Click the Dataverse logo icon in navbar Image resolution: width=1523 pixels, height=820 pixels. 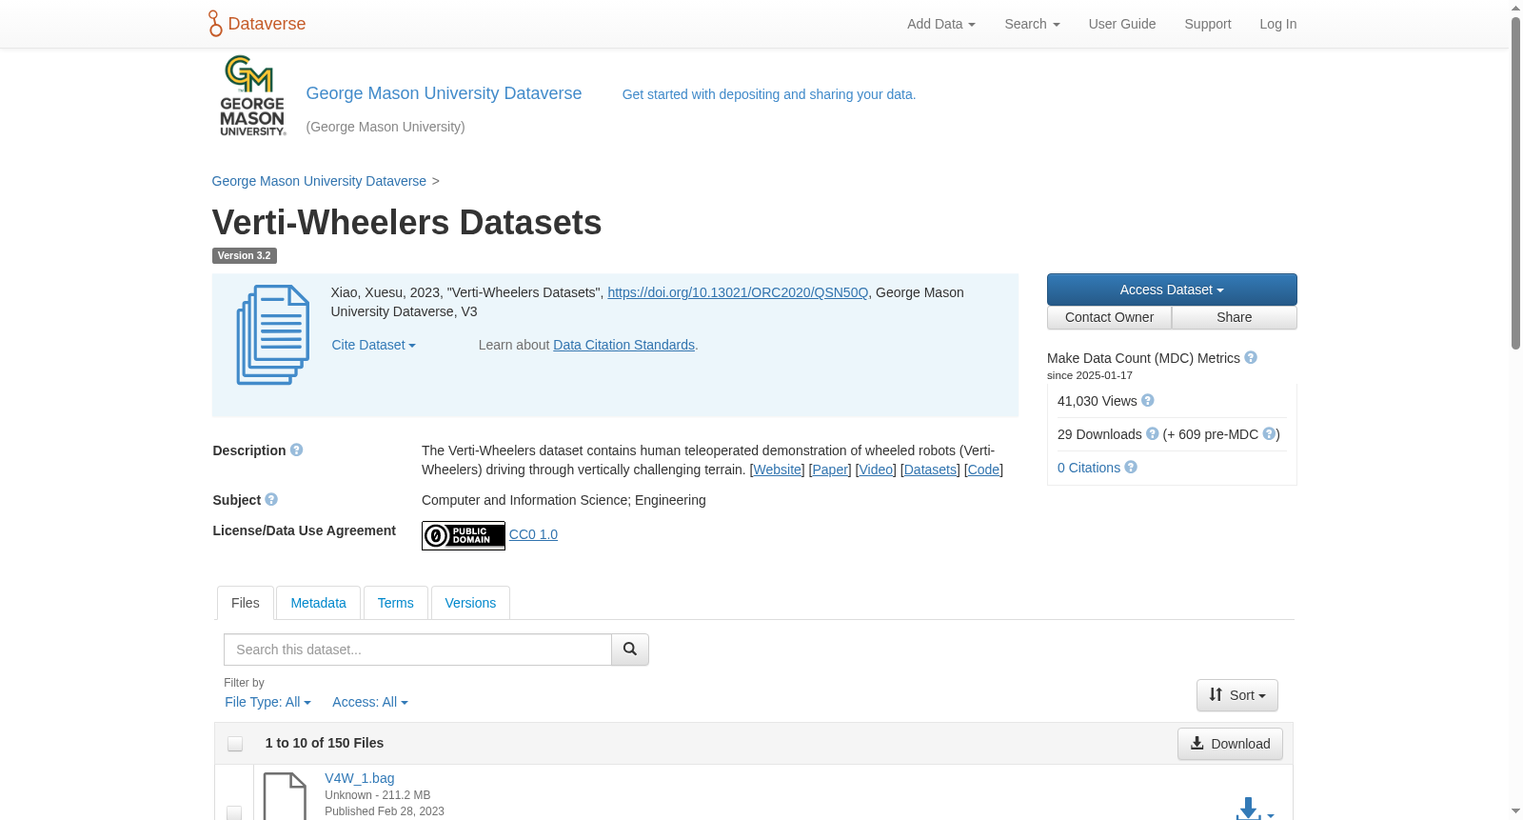pyautogui.click(x=215, y=24)
